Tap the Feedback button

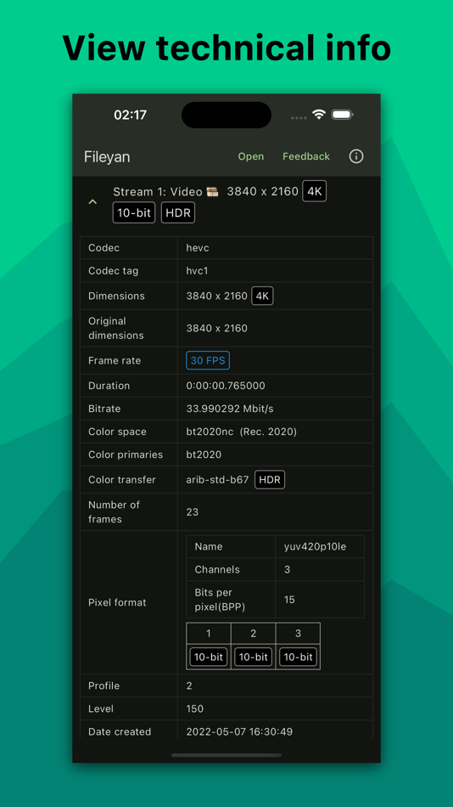point(306,156)
